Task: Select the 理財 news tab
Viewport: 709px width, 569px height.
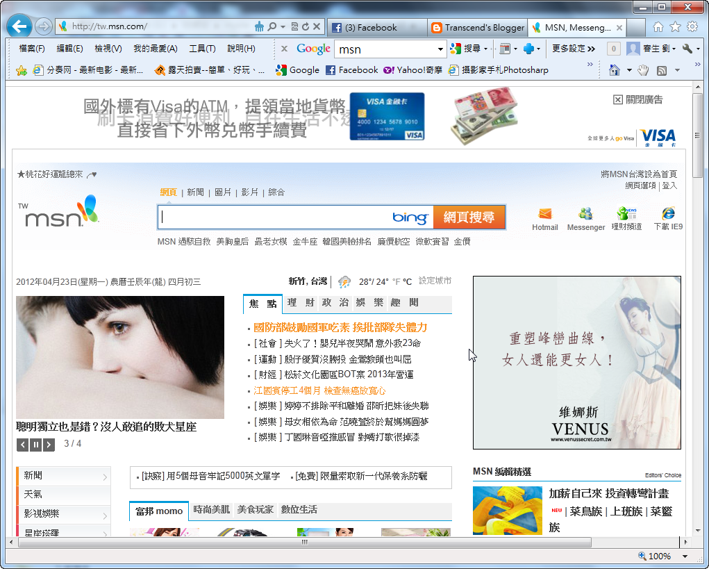Action: (301, 303)
